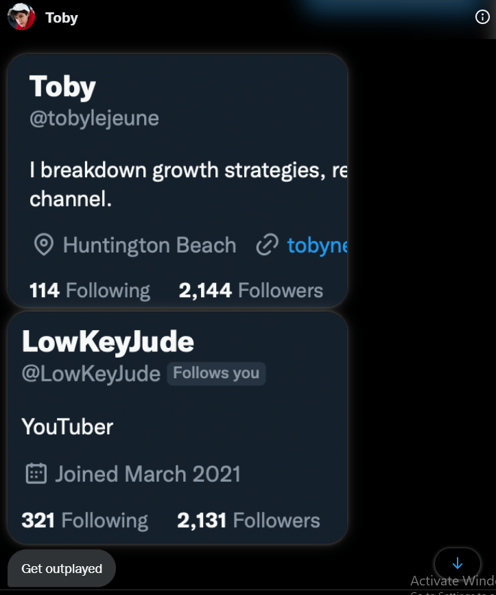Click the LowKeyJude profile card title
The width and height of the screenshot is (496, 595).
pyautogui.click(x=108, y=341)
